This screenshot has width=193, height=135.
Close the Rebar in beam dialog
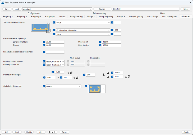pyautogui.click(x=190, y=2)
